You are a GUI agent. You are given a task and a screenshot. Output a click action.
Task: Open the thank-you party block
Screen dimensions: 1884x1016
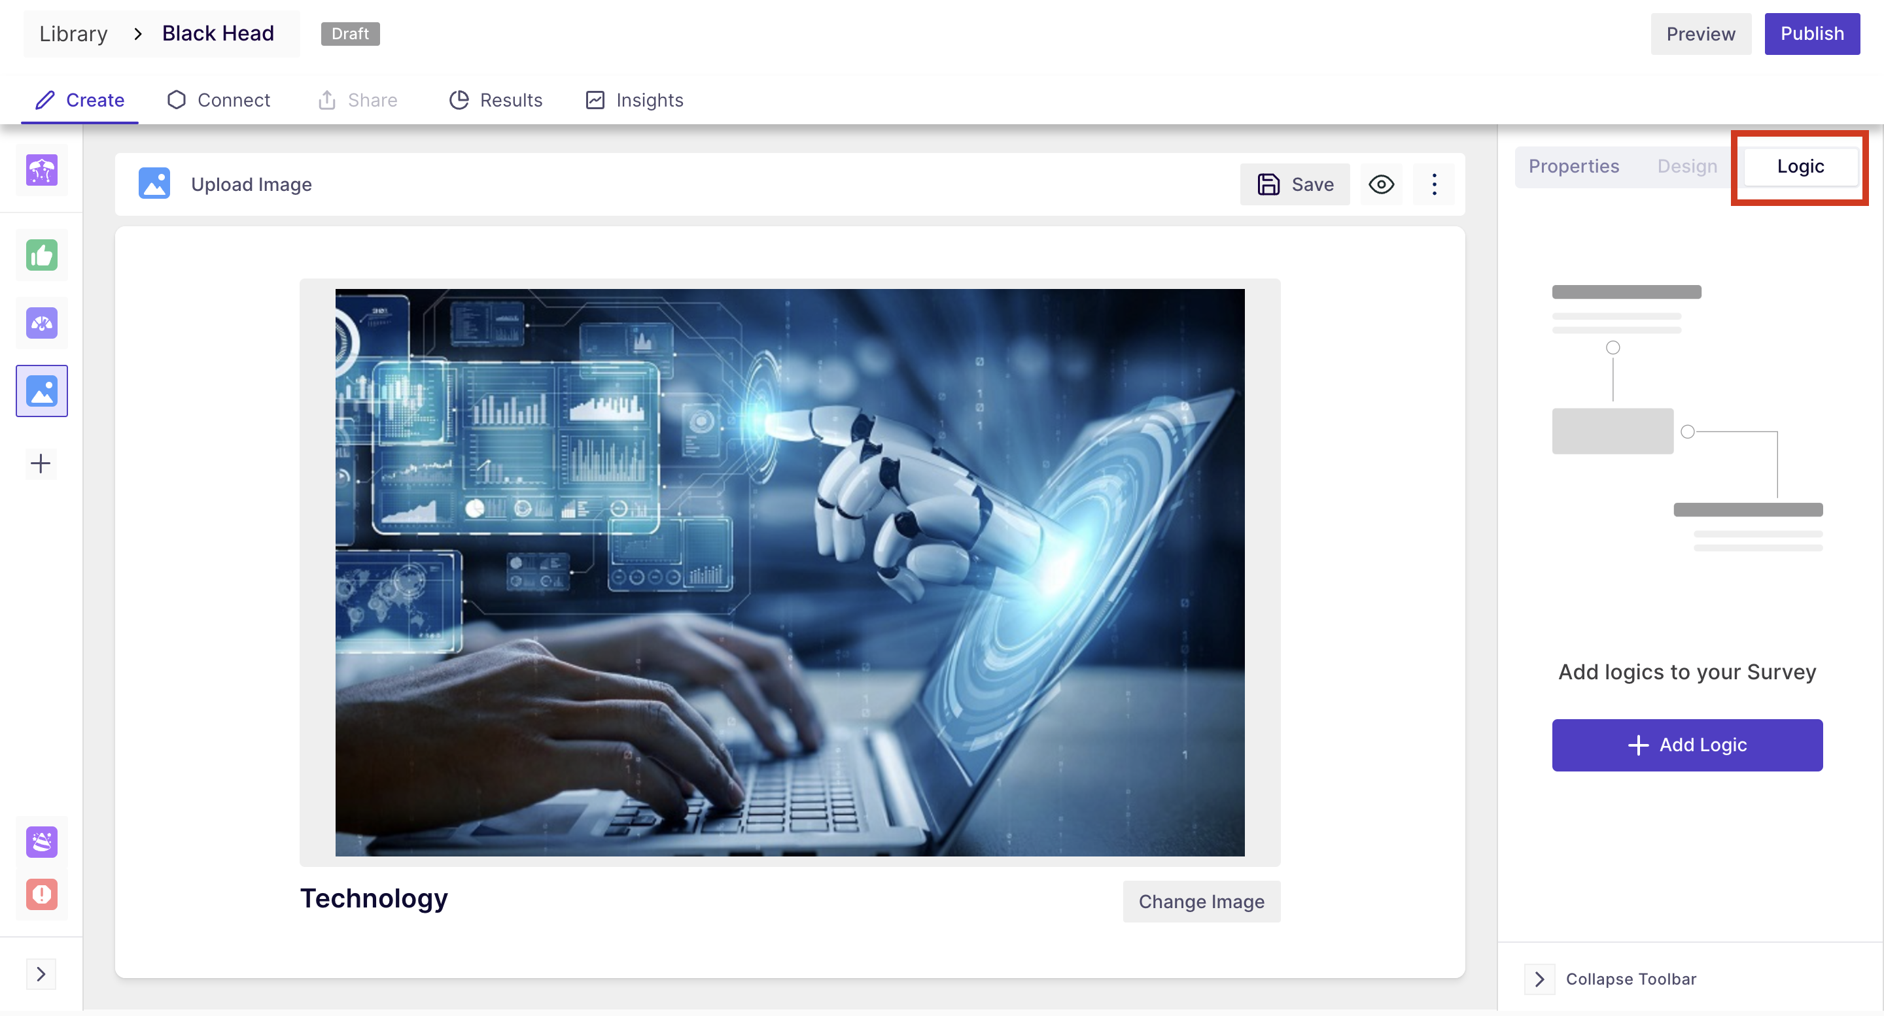(x=42, y=841)
